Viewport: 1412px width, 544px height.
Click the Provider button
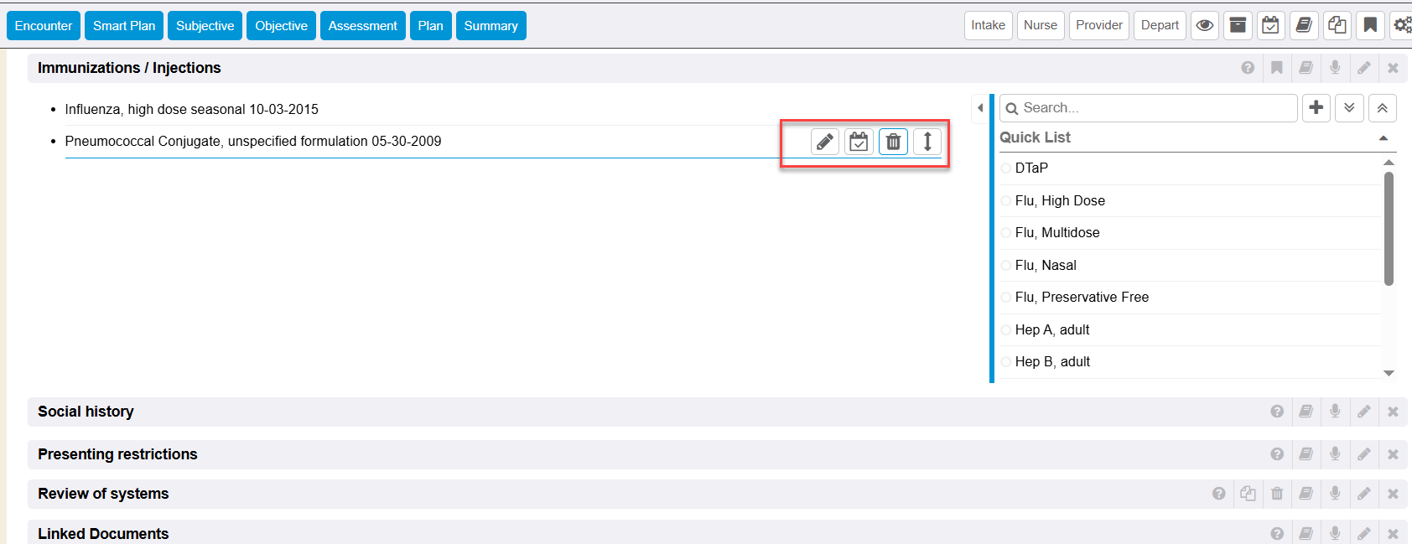click(x=1098, y=25)
